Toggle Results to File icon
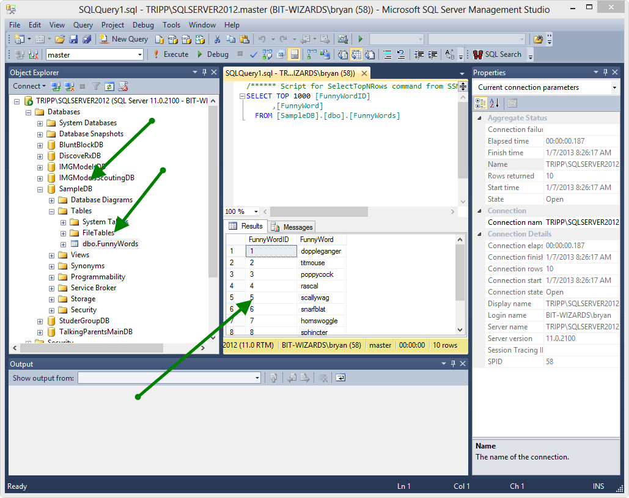 [x=369, y=54]
